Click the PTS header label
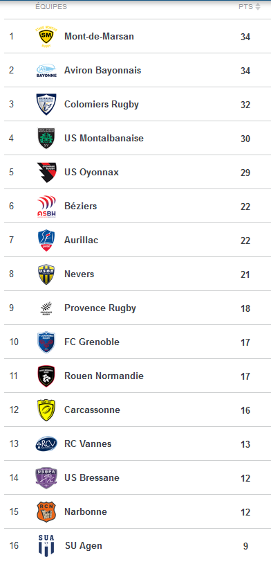The image size is (271, 562). point(245,6)
